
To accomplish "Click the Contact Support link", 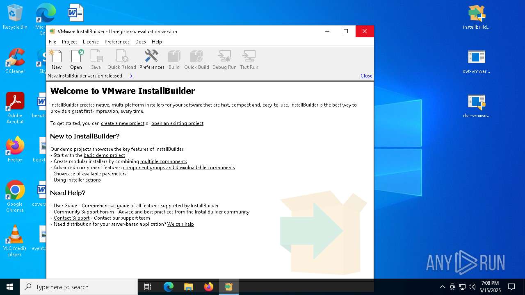I will (x=71, y=218).
